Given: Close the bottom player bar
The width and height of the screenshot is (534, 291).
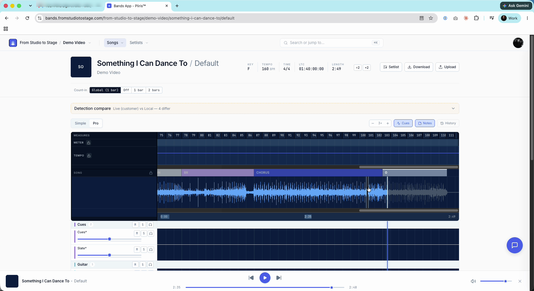Looking at the screenshot, I should 520,281.
